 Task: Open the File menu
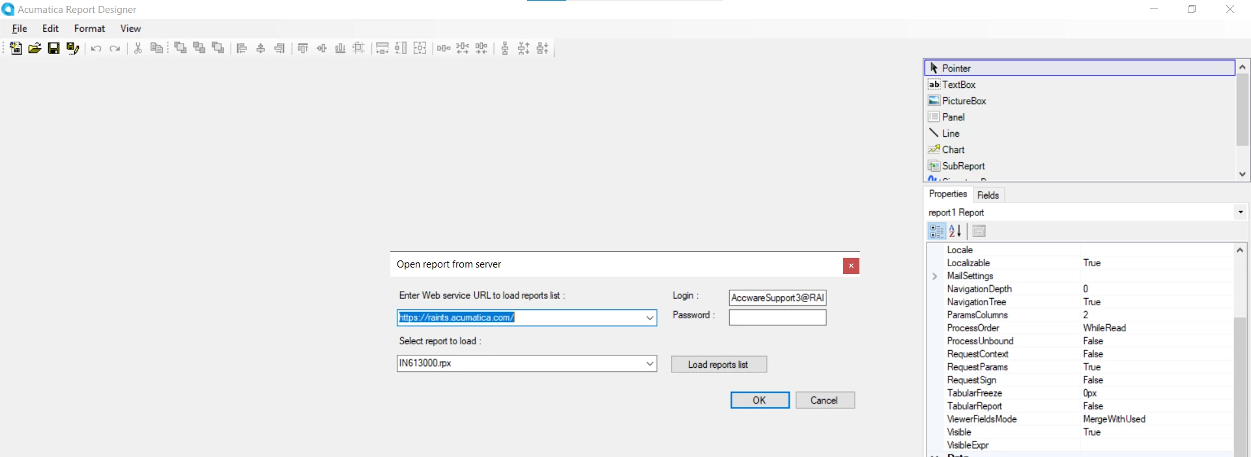tap(20, 29)
